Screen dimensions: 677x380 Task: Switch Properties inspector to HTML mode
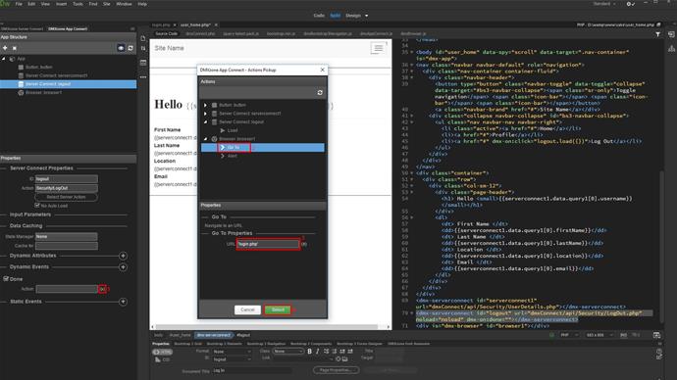pyautogui.click(x=162, y=352)
